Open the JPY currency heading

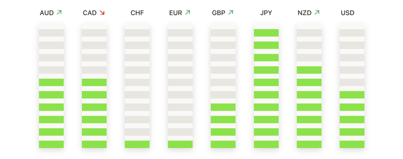click(x=266, y=13)
